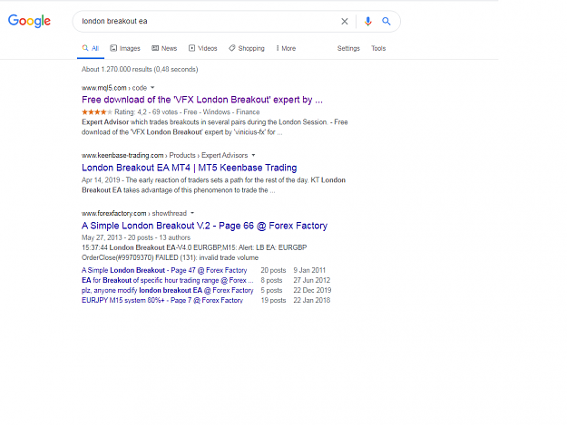This screenshot has height=425, width=567.
Task: Click the 'OrderClose(#99709370) FAILED' snippet line
Action: coord(170,258)
